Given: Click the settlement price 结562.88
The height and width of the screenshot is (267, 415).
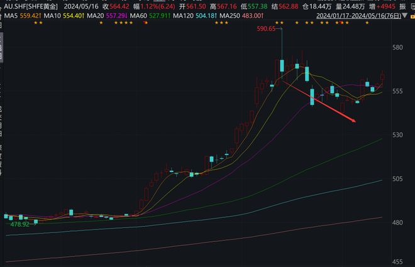Looking at the screenshot, I should (285, 6).
